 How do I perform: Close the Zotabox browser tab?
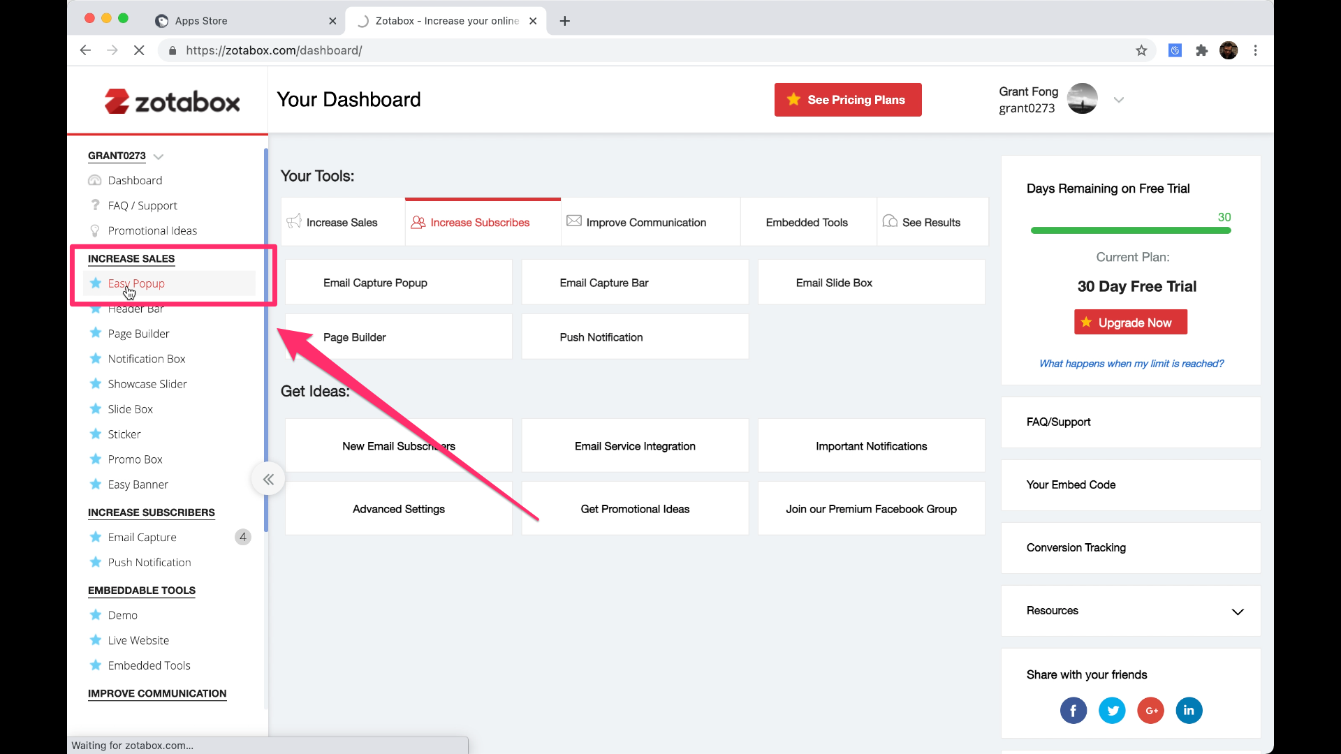(533, 21)
